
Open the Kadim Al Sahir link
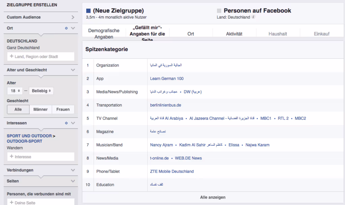click(x=201, y=145)
